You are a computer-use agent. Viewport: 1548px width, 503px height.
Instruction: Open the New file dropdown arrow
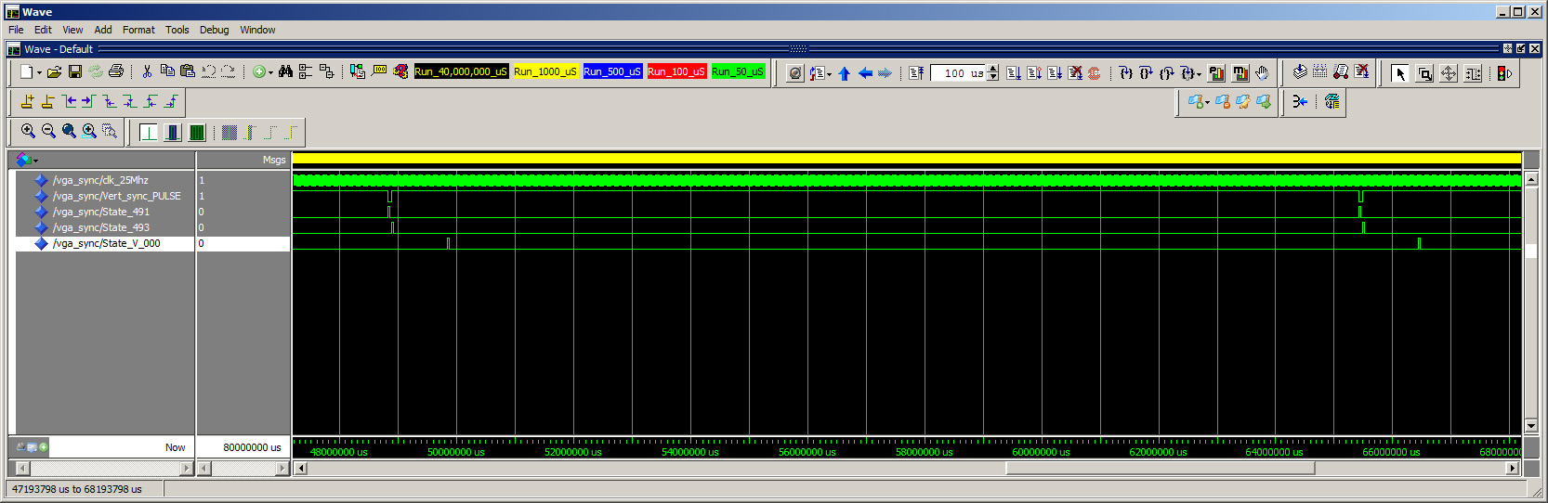39,72
